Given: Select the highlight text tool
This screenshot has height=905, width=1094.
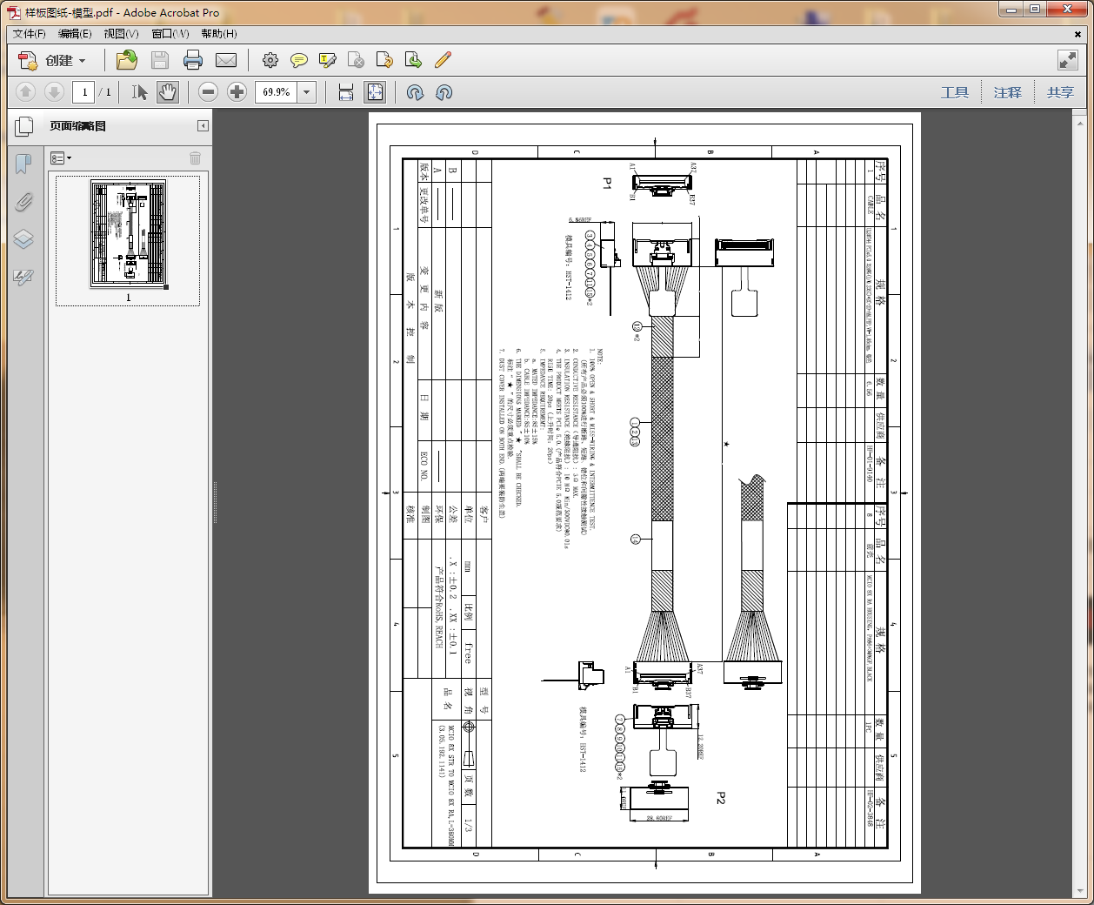Looking at the screenshot, I should pos(328,60).
